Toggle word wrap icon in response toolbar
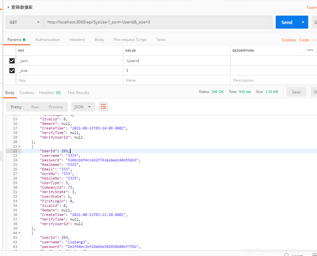Image resolution: width=317 pixels, height=256 pixels. click(x=103, y=107)
